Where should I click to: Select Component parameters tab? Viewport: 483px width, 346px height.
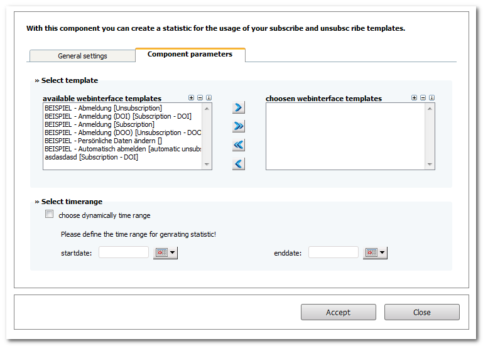(x=190, y=55)
